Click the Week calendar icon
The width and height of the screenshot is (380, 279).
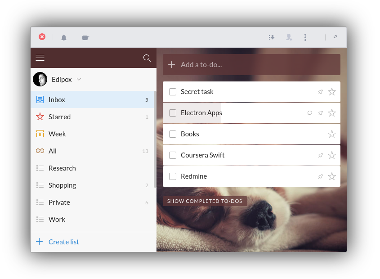pos(40,134)
